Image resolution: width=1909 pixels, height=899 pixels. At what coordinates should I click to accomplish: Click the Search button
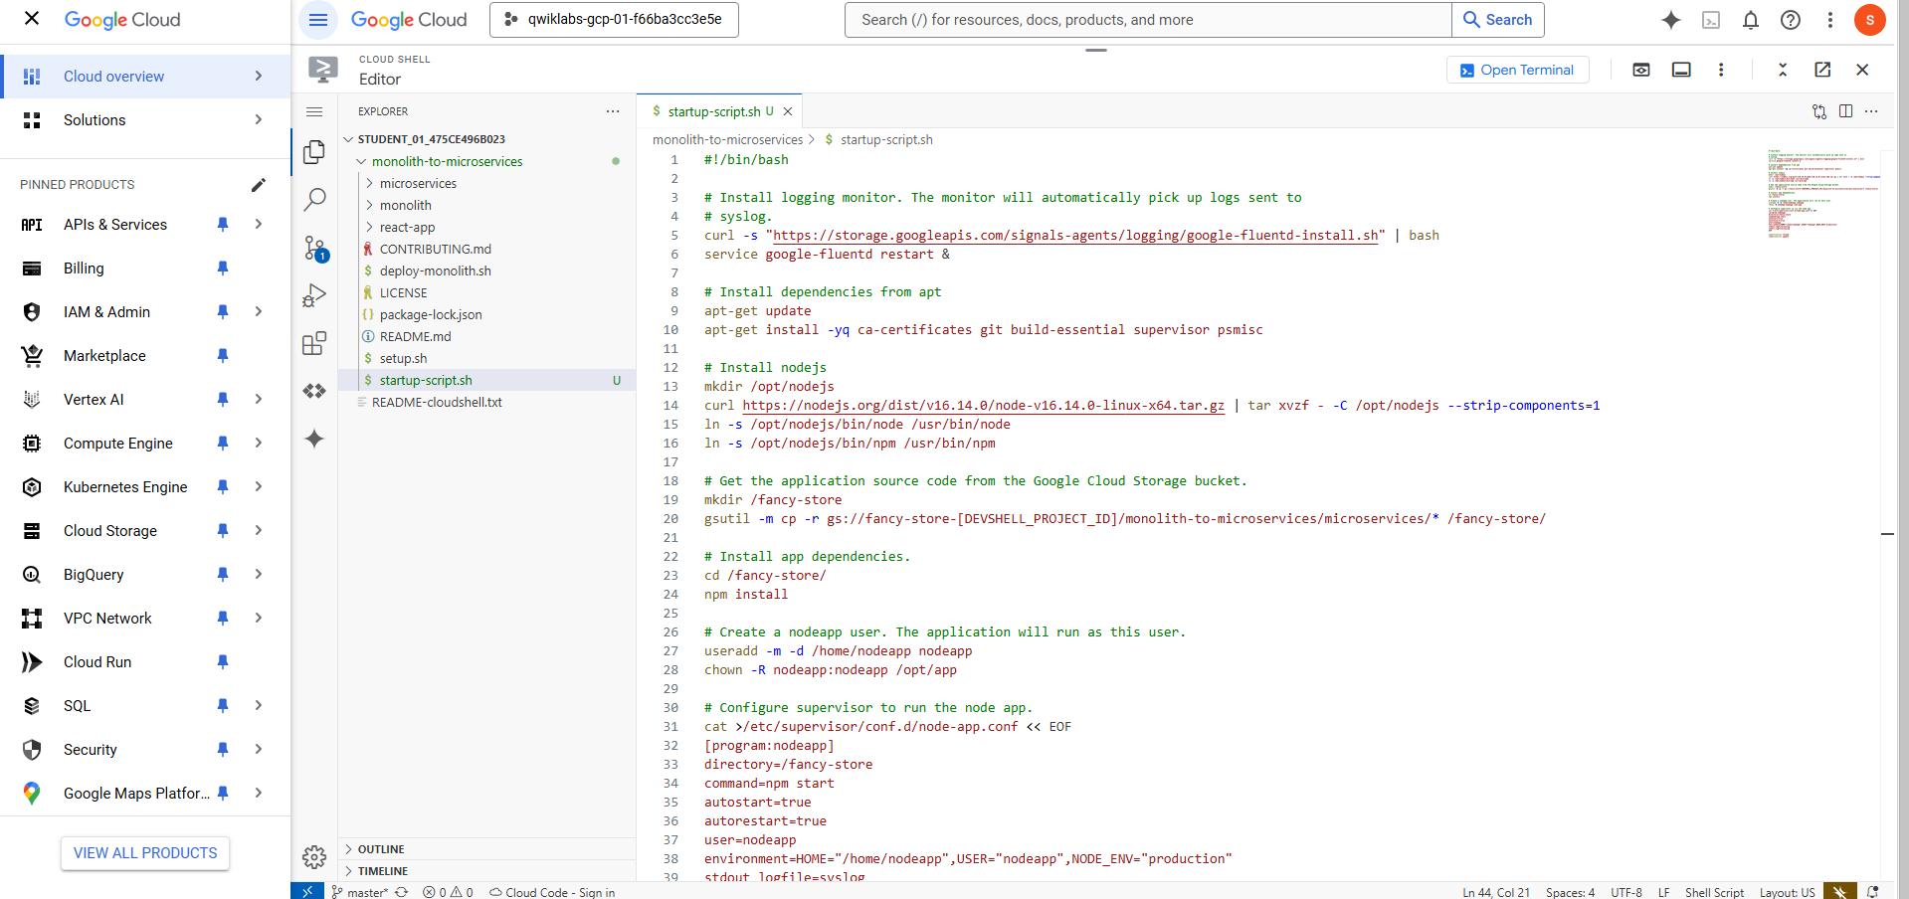[x=1498, y=20]
